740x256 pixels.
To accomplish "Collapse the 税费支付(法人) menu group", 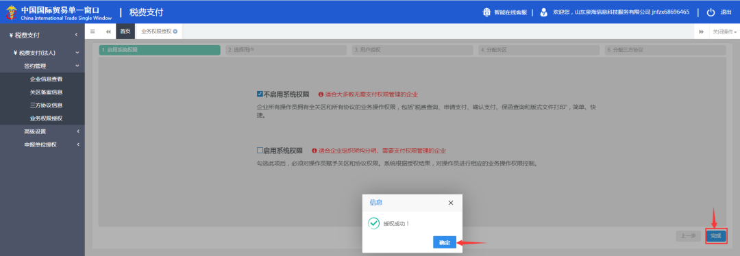I will point(77,53).
